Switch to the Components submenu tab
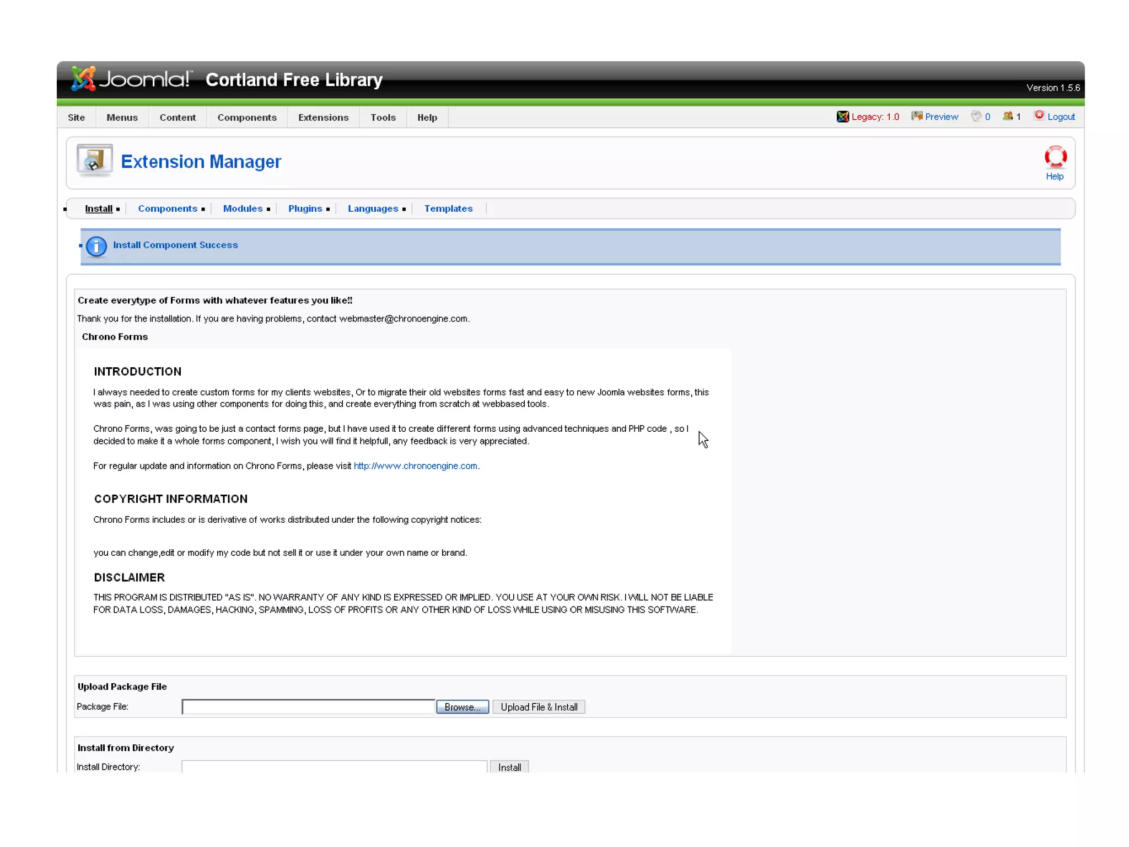 point(168,208)
